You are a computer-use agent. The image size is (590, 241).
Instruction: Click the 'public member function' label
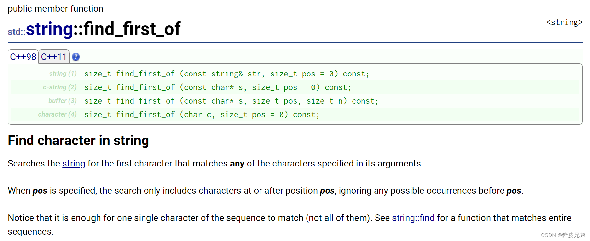click(x=55, y=9)
